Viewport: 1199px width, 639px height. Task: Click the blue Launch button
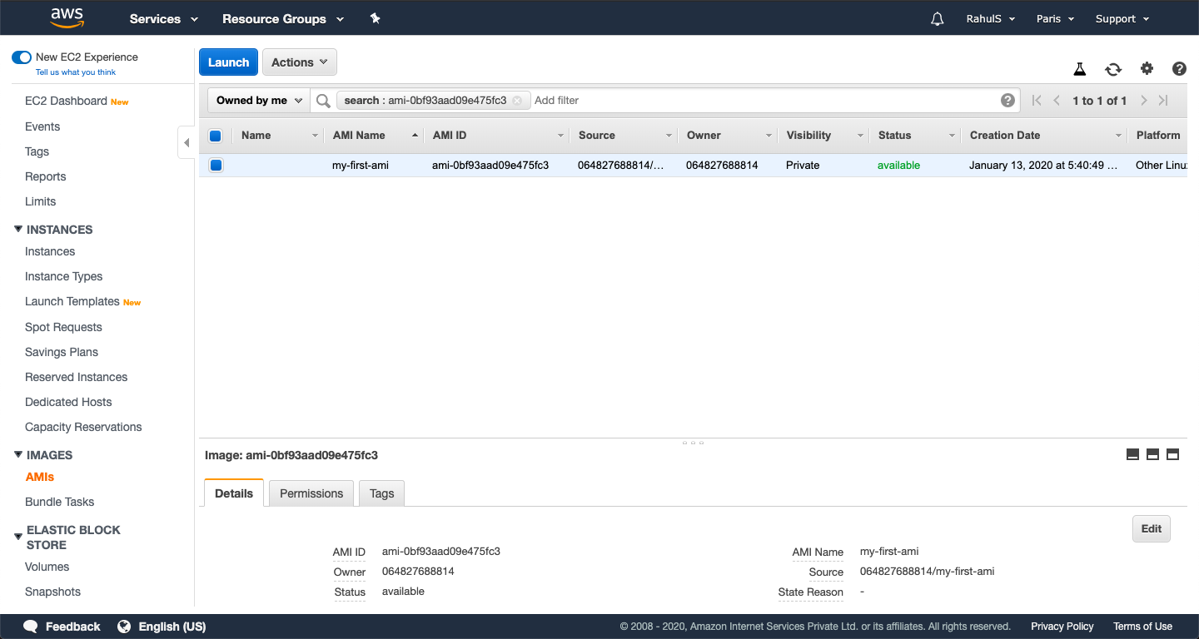(228, 62)
